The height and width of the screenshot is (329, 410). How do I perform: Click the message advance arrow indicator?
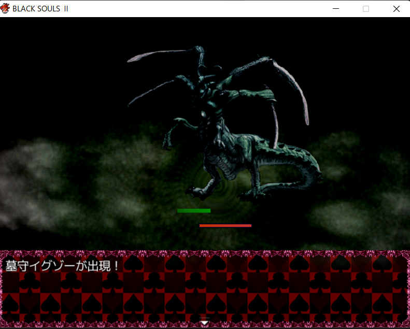204,322
